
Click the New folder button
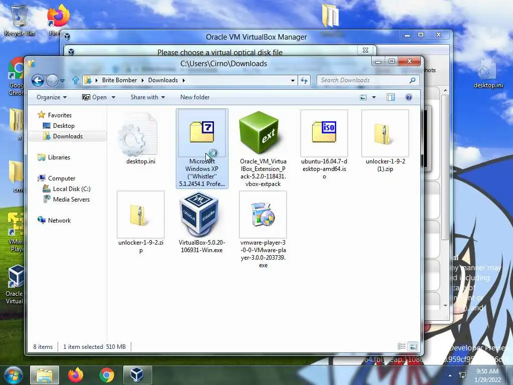(x=195, y=97)
